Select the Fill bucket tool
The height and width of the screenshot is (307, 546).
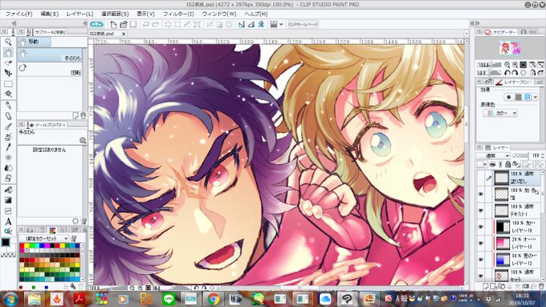[x=8, y=190]
